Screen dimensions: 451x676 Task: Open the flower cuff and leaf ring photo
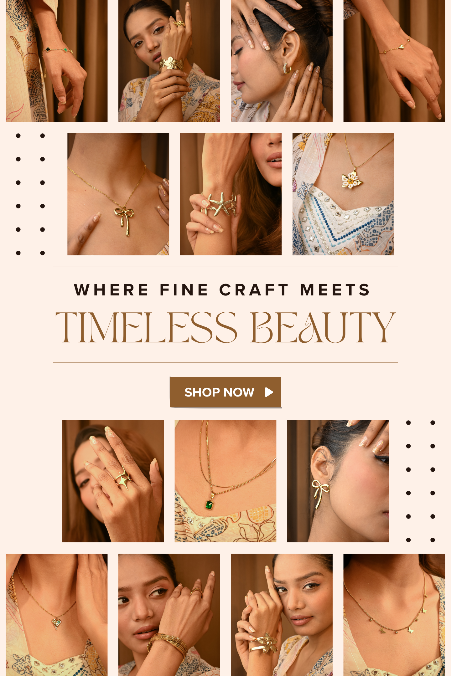(169, 61)
